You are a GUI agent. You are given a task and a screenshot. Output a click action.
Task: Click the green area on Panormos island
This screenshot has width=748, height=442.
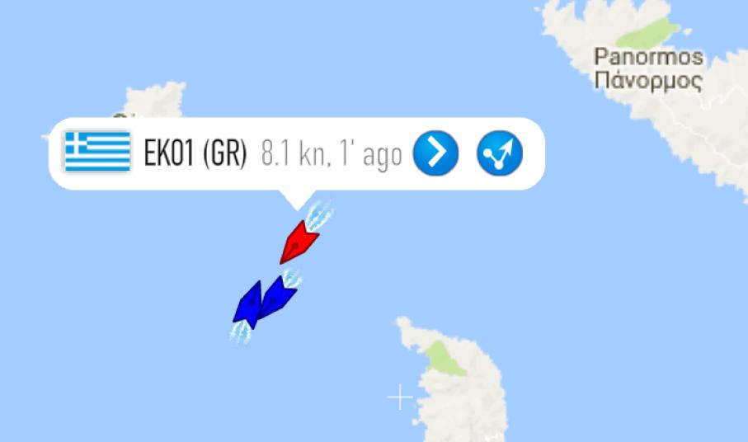pyautogui.click(x=648, y=32)
